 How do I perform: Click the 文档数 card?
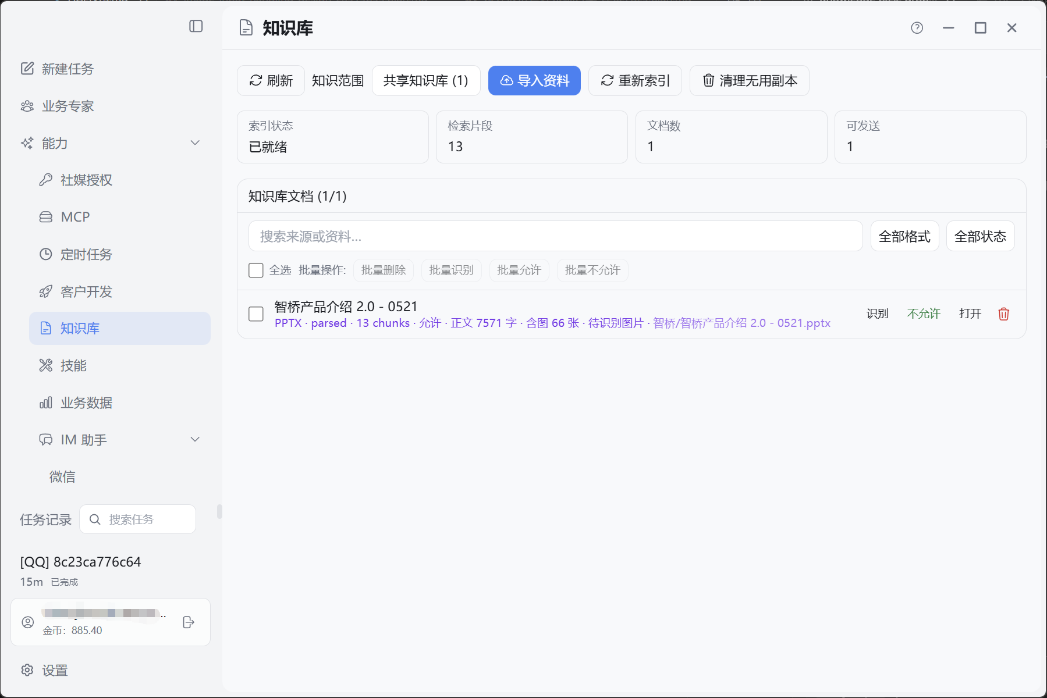pyautogui.click(x=732, y=137)
